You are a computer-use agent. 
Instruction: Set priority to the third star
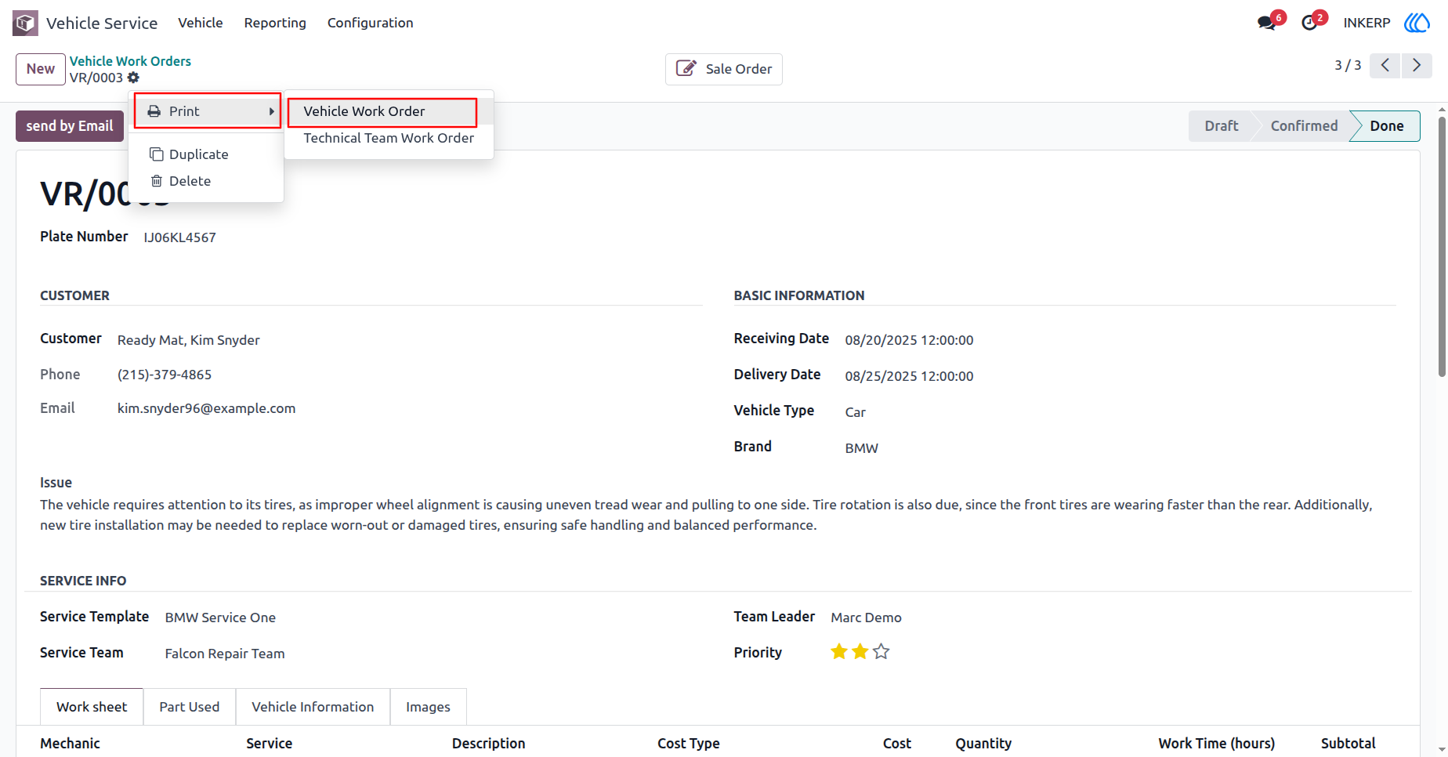(x=881, y=652)
